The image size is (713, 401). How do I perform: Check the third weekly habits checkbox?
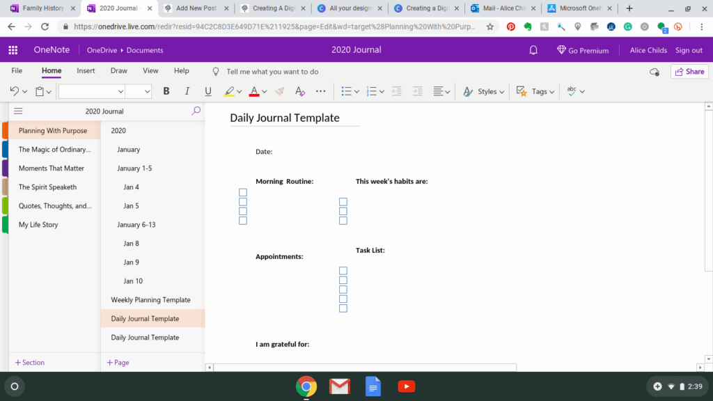click(x=343, y=221)
